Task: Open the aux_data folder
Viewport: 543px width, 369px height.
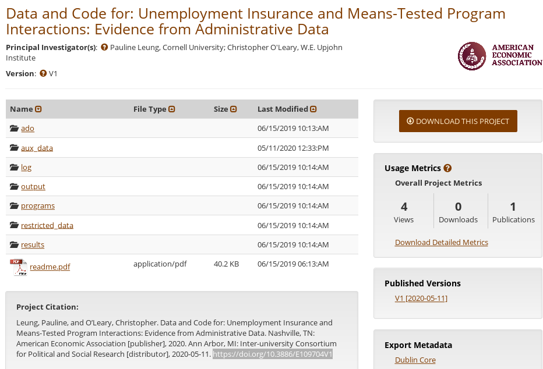Action: point(37,148)
